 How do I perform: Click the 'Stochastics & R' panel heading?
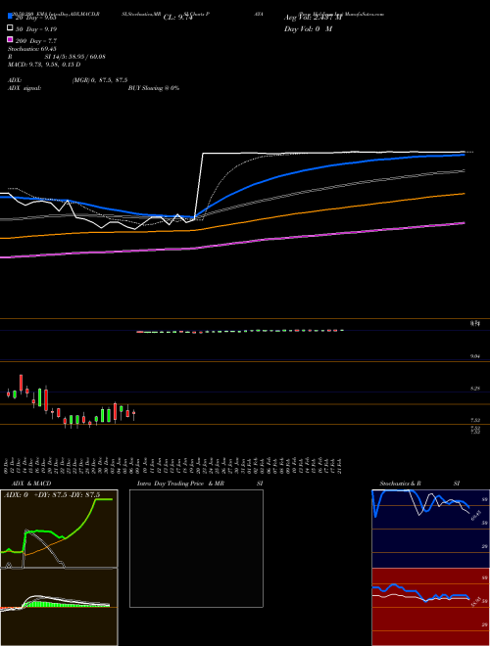coord(400,484)
